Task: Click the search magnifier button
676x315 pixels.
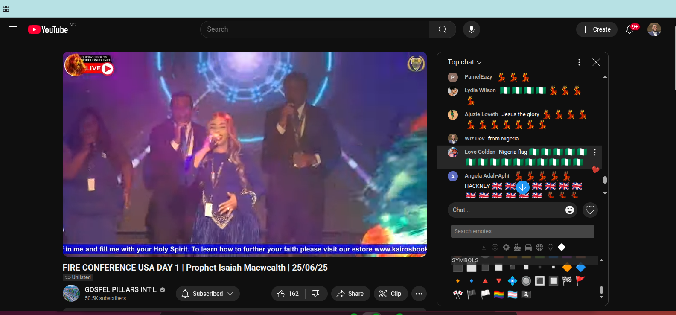Action: click(442, 29)
